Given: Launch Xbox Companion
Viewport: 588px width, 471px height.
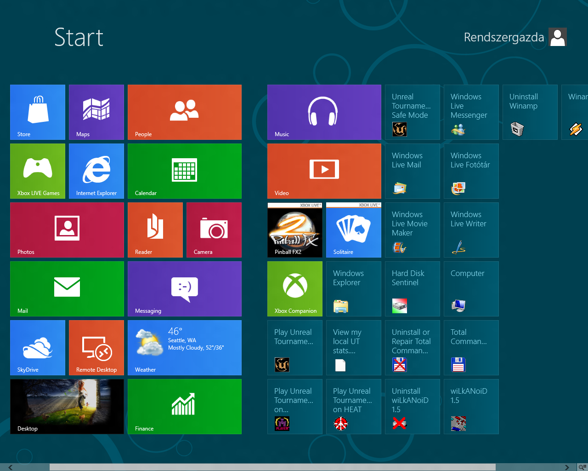Looking at the screenshot, I should point(294,288).
